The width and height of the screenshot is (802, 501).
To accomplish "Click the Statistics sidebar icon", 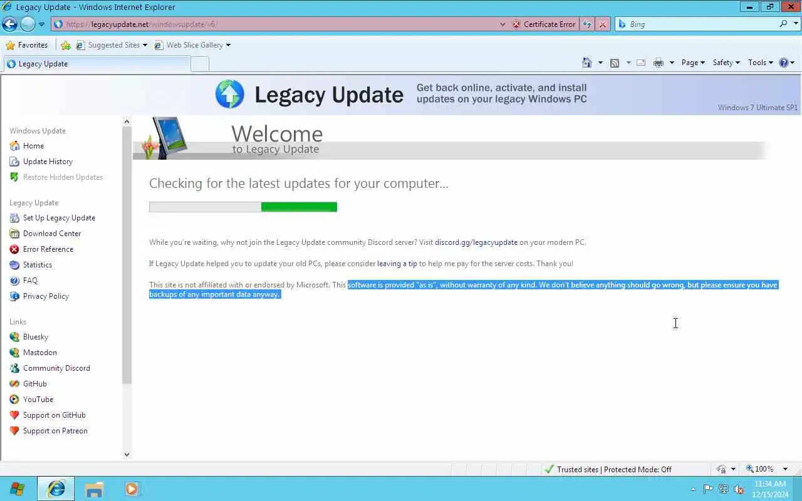I will pos(14,265).
